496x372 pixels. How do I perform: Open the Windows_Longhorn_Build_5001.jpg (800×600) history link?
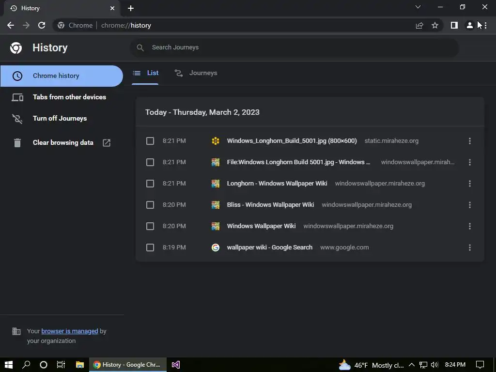click(x=292, y=141)
